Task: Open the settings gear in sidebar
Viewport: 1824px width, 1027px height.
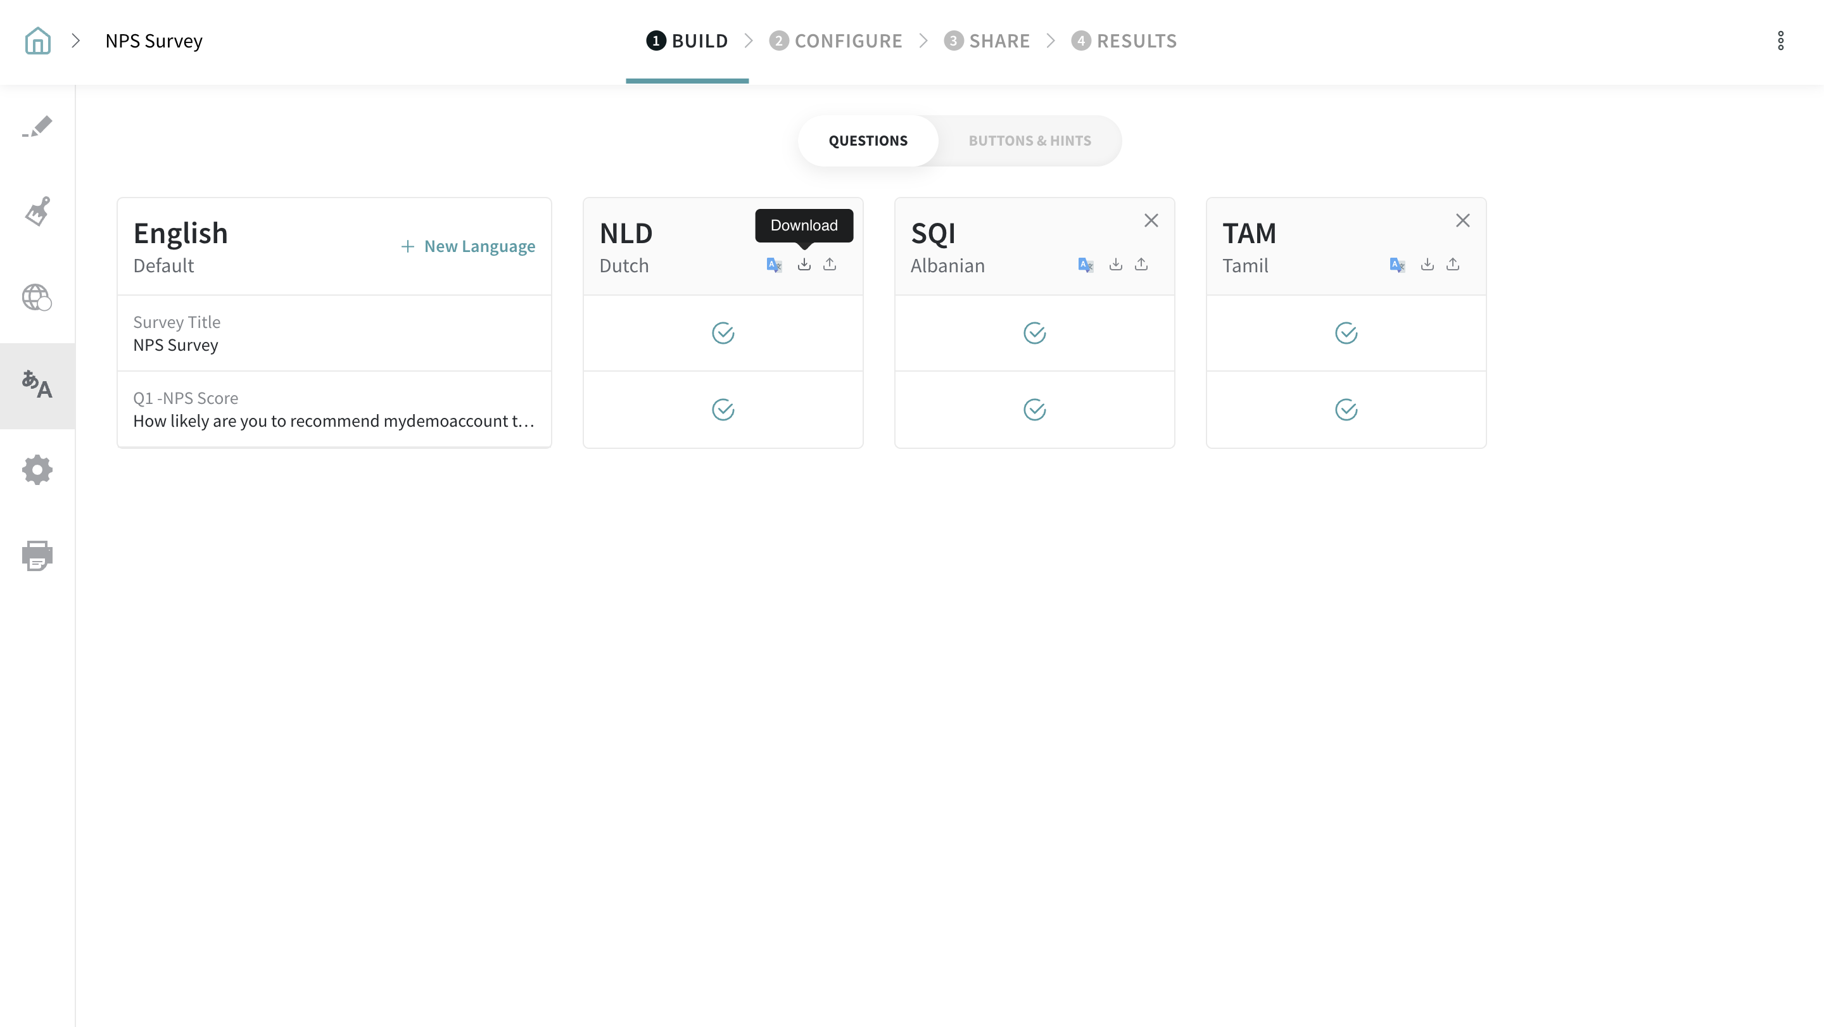Action: [x=37, y=470]
